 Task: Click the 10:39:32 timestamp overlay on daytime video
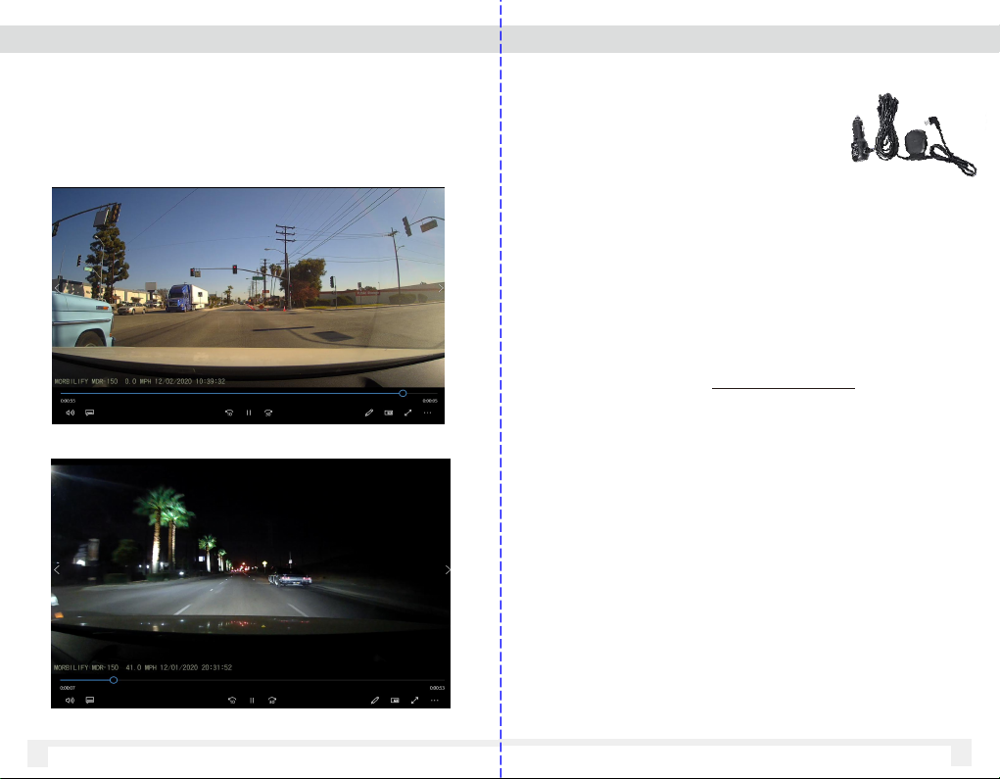coord(208,381)
